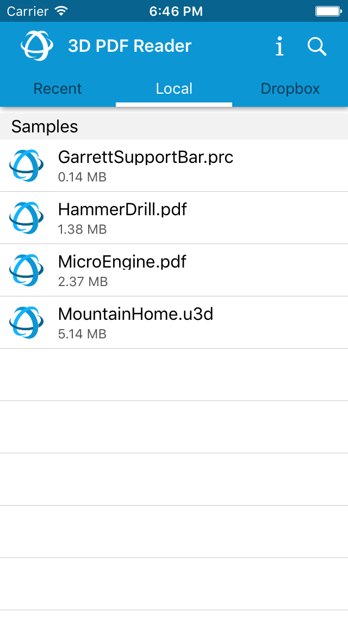The image size is (348, 619).
Task: Tap the MicroEngine.pdf file icon
Action: point(26,270)
